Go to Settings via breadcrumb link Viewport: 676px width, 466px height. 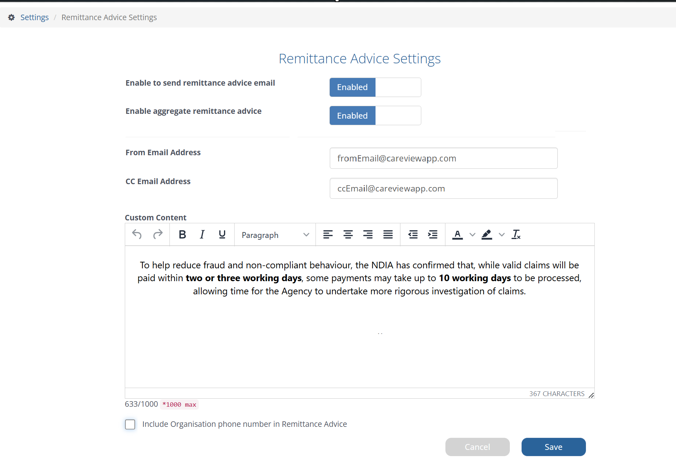click(34, 18)
